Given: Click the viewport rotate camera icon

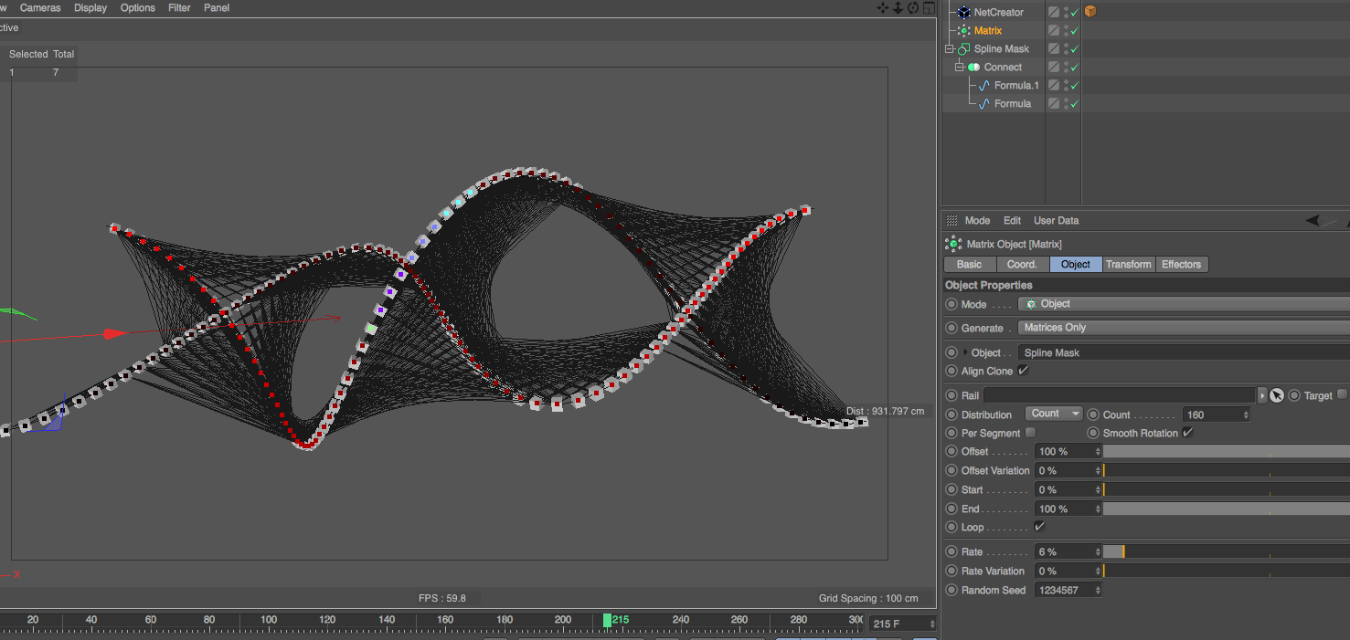Looking at the screenshot, I should click(913, 8).
